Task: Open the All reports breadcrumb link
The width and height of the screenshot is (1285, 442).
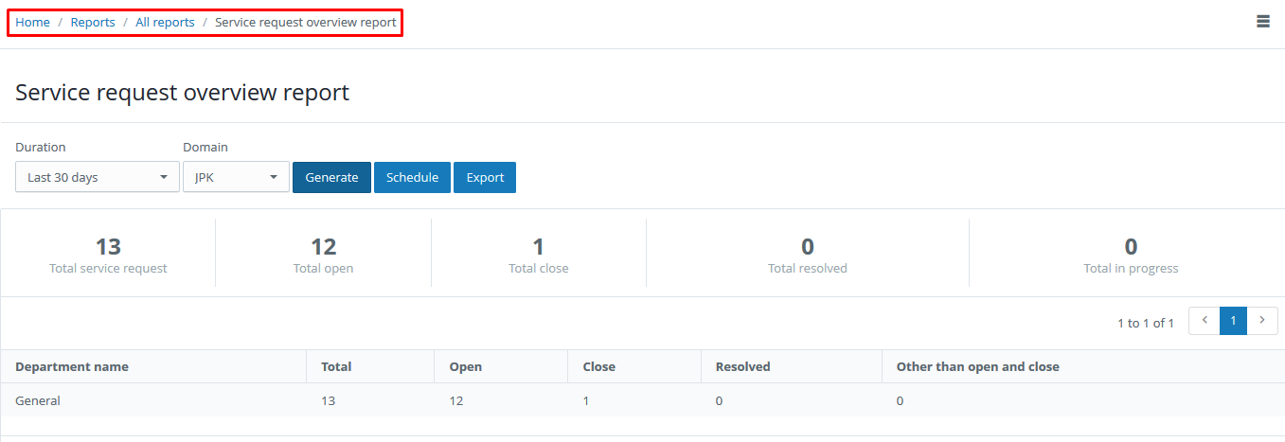Action: click(x=165, y=22)
